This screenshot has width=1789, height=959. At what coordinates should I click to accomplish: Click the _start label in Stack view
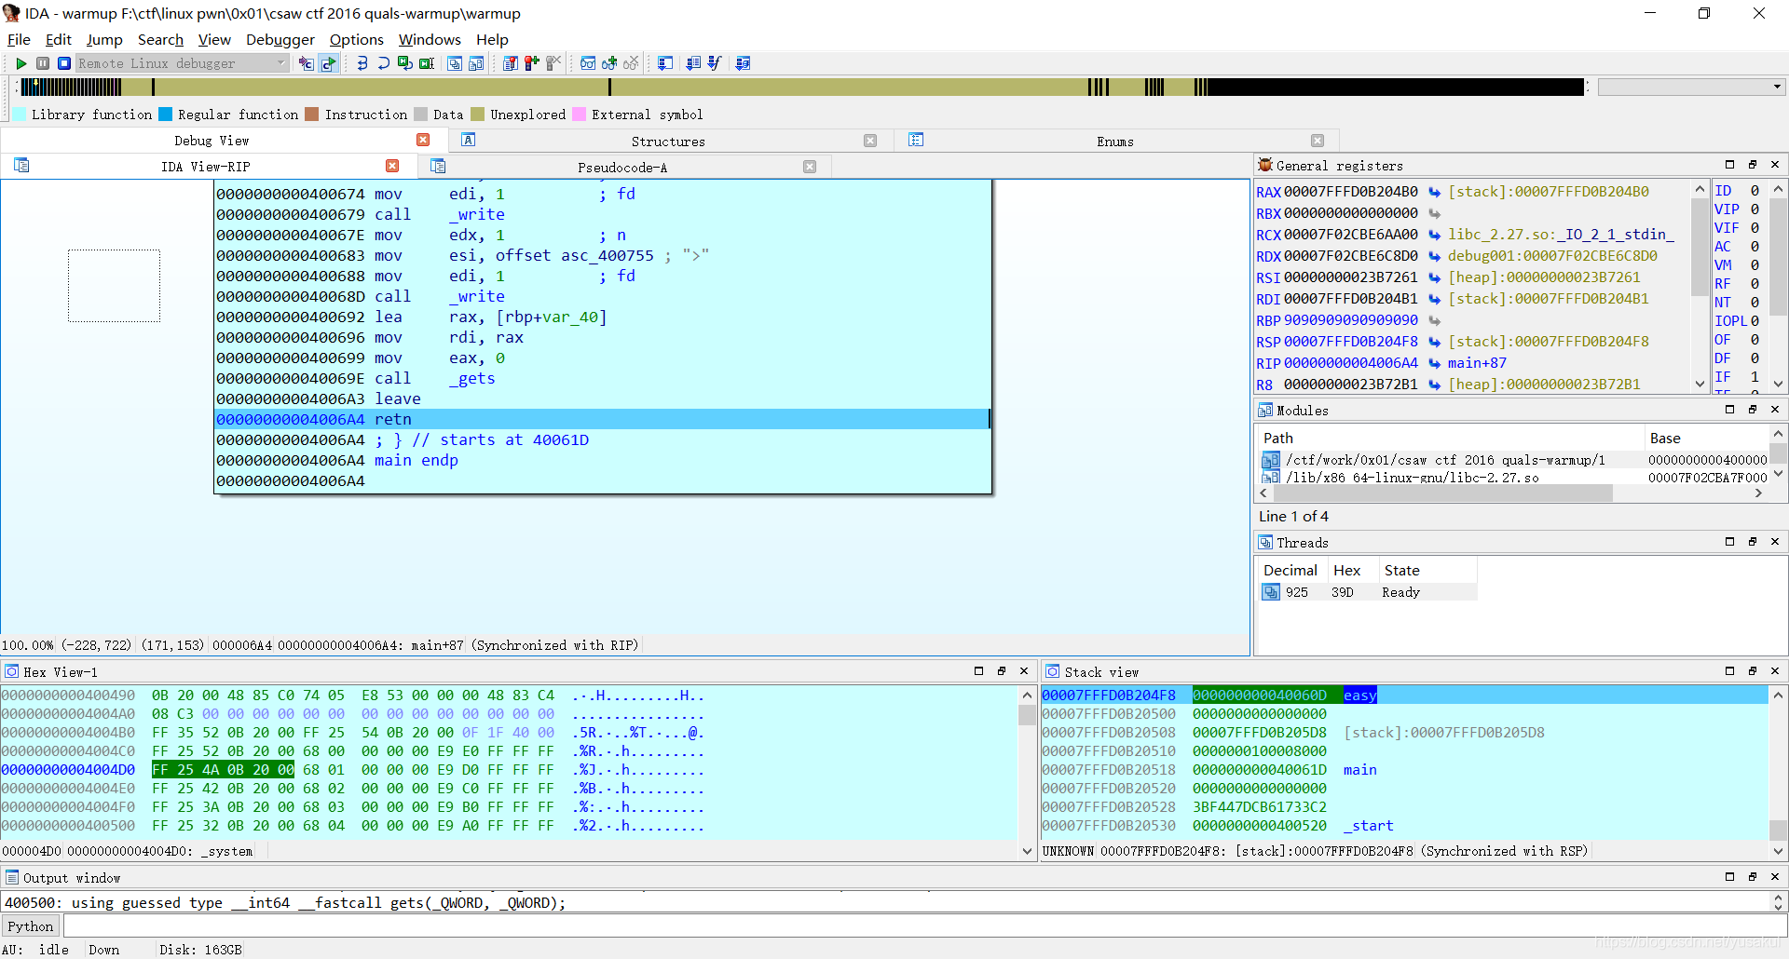pyautogui.click(x=1368, y=826)
